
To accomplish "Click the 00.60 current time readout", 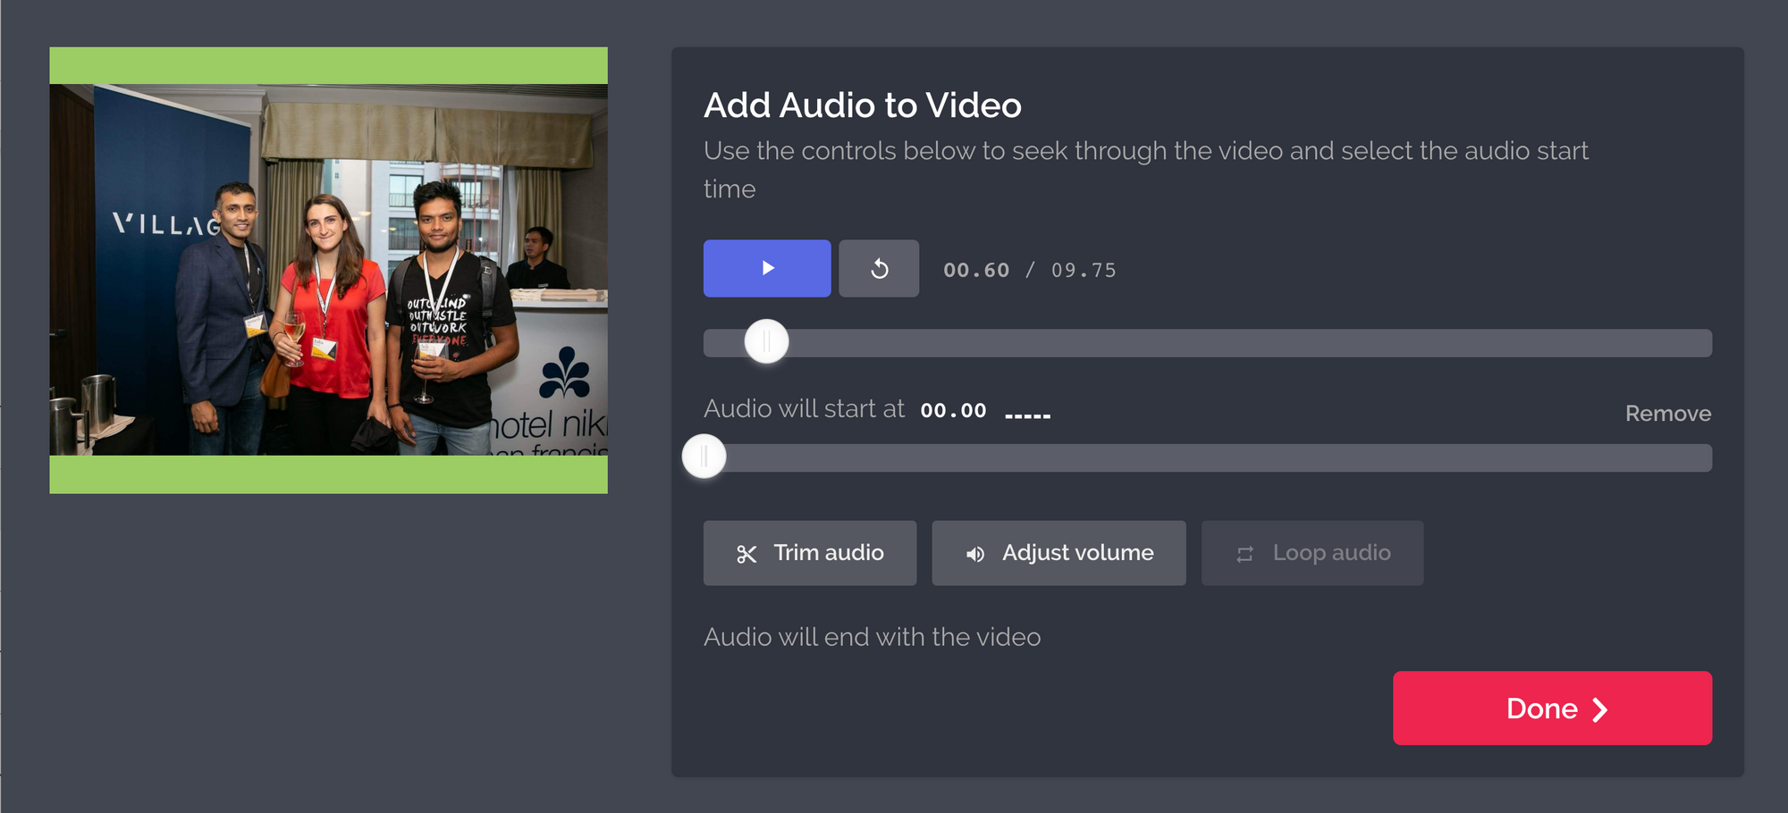I will tap(976, 270).
